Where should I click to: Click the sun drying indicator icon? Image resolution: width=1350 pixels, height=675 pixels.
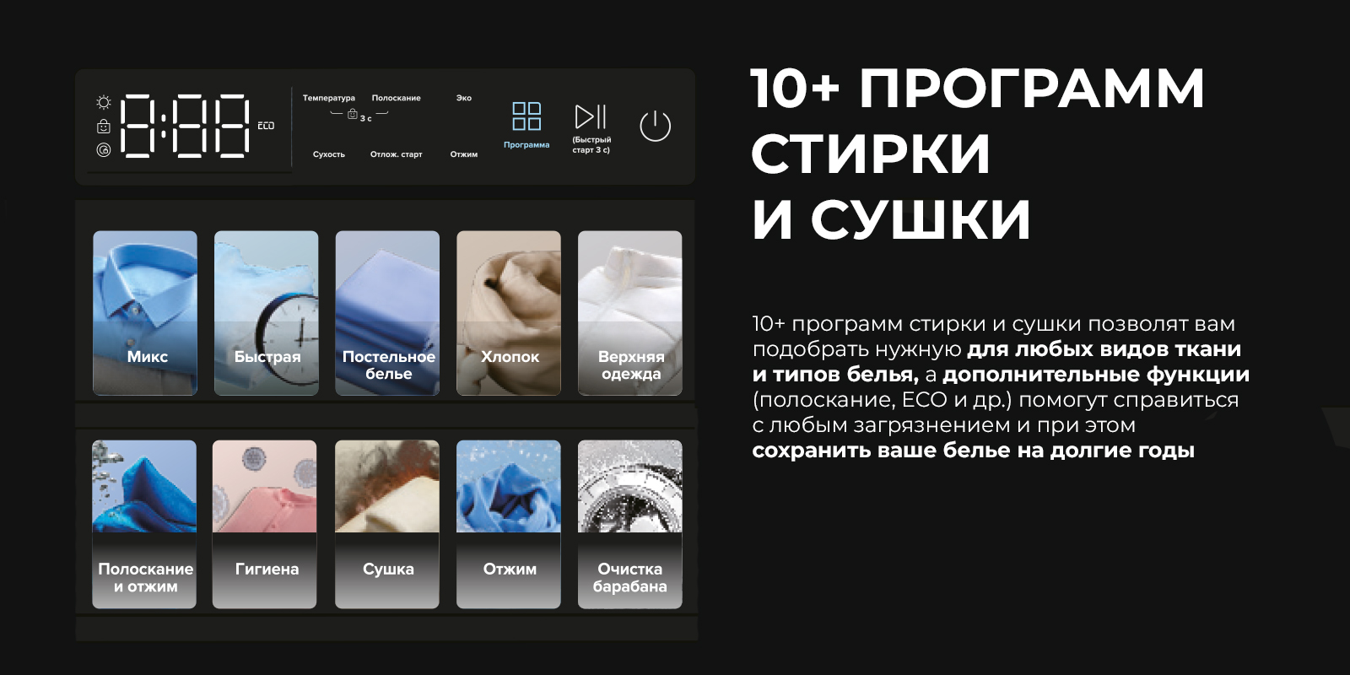pyautogui.click(x=104, y=102)
